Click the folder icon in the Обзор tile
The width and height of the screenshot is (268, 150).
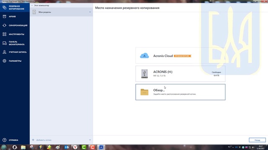(144, 92)
